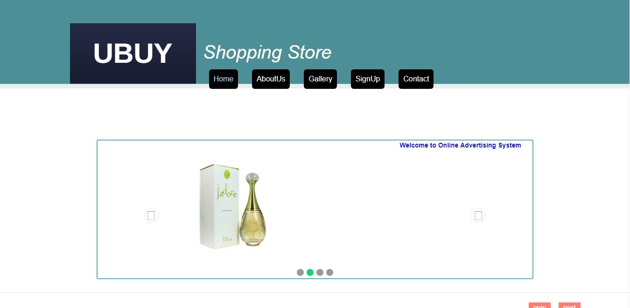This screenshot has height=308, width=630.
Task: Open the Home nav item
Action: (x=224, y=79)
